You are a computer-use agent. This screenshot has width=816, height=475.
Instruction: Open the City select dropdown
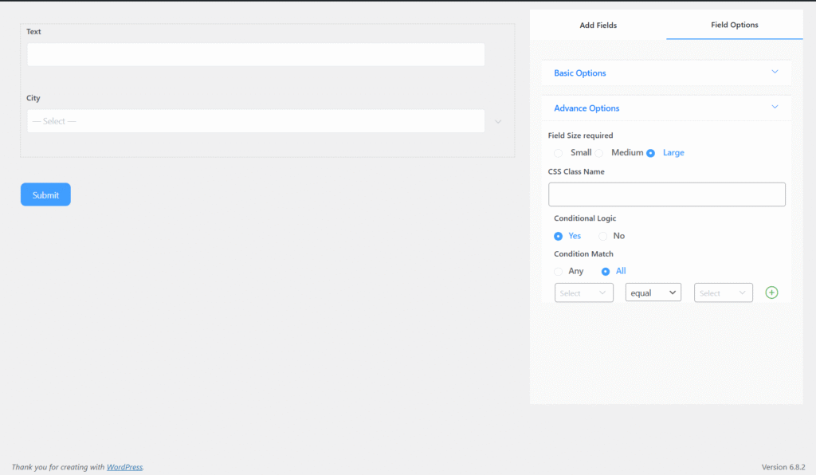(256, 121)
